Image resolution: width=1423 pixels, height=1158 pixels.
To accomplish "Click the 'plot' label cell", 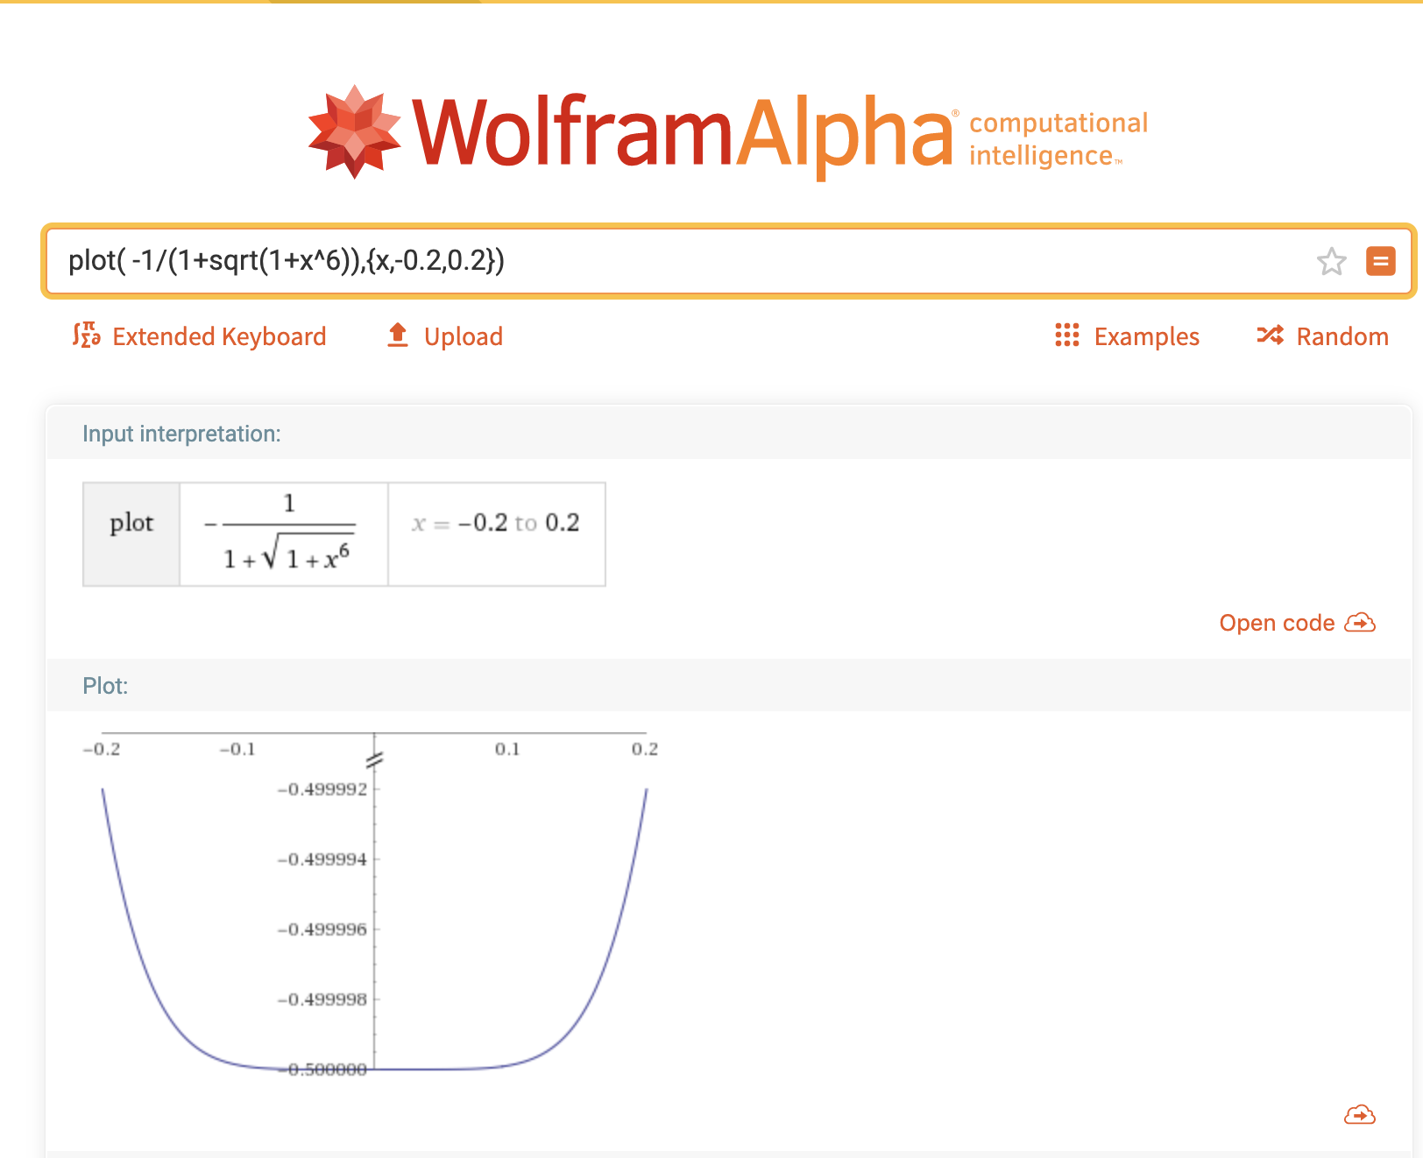I will click(x=131, y=533).
